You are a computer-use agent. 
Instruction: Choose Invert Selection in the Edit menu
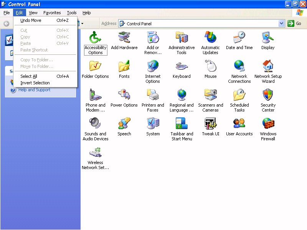coord(45,83)
